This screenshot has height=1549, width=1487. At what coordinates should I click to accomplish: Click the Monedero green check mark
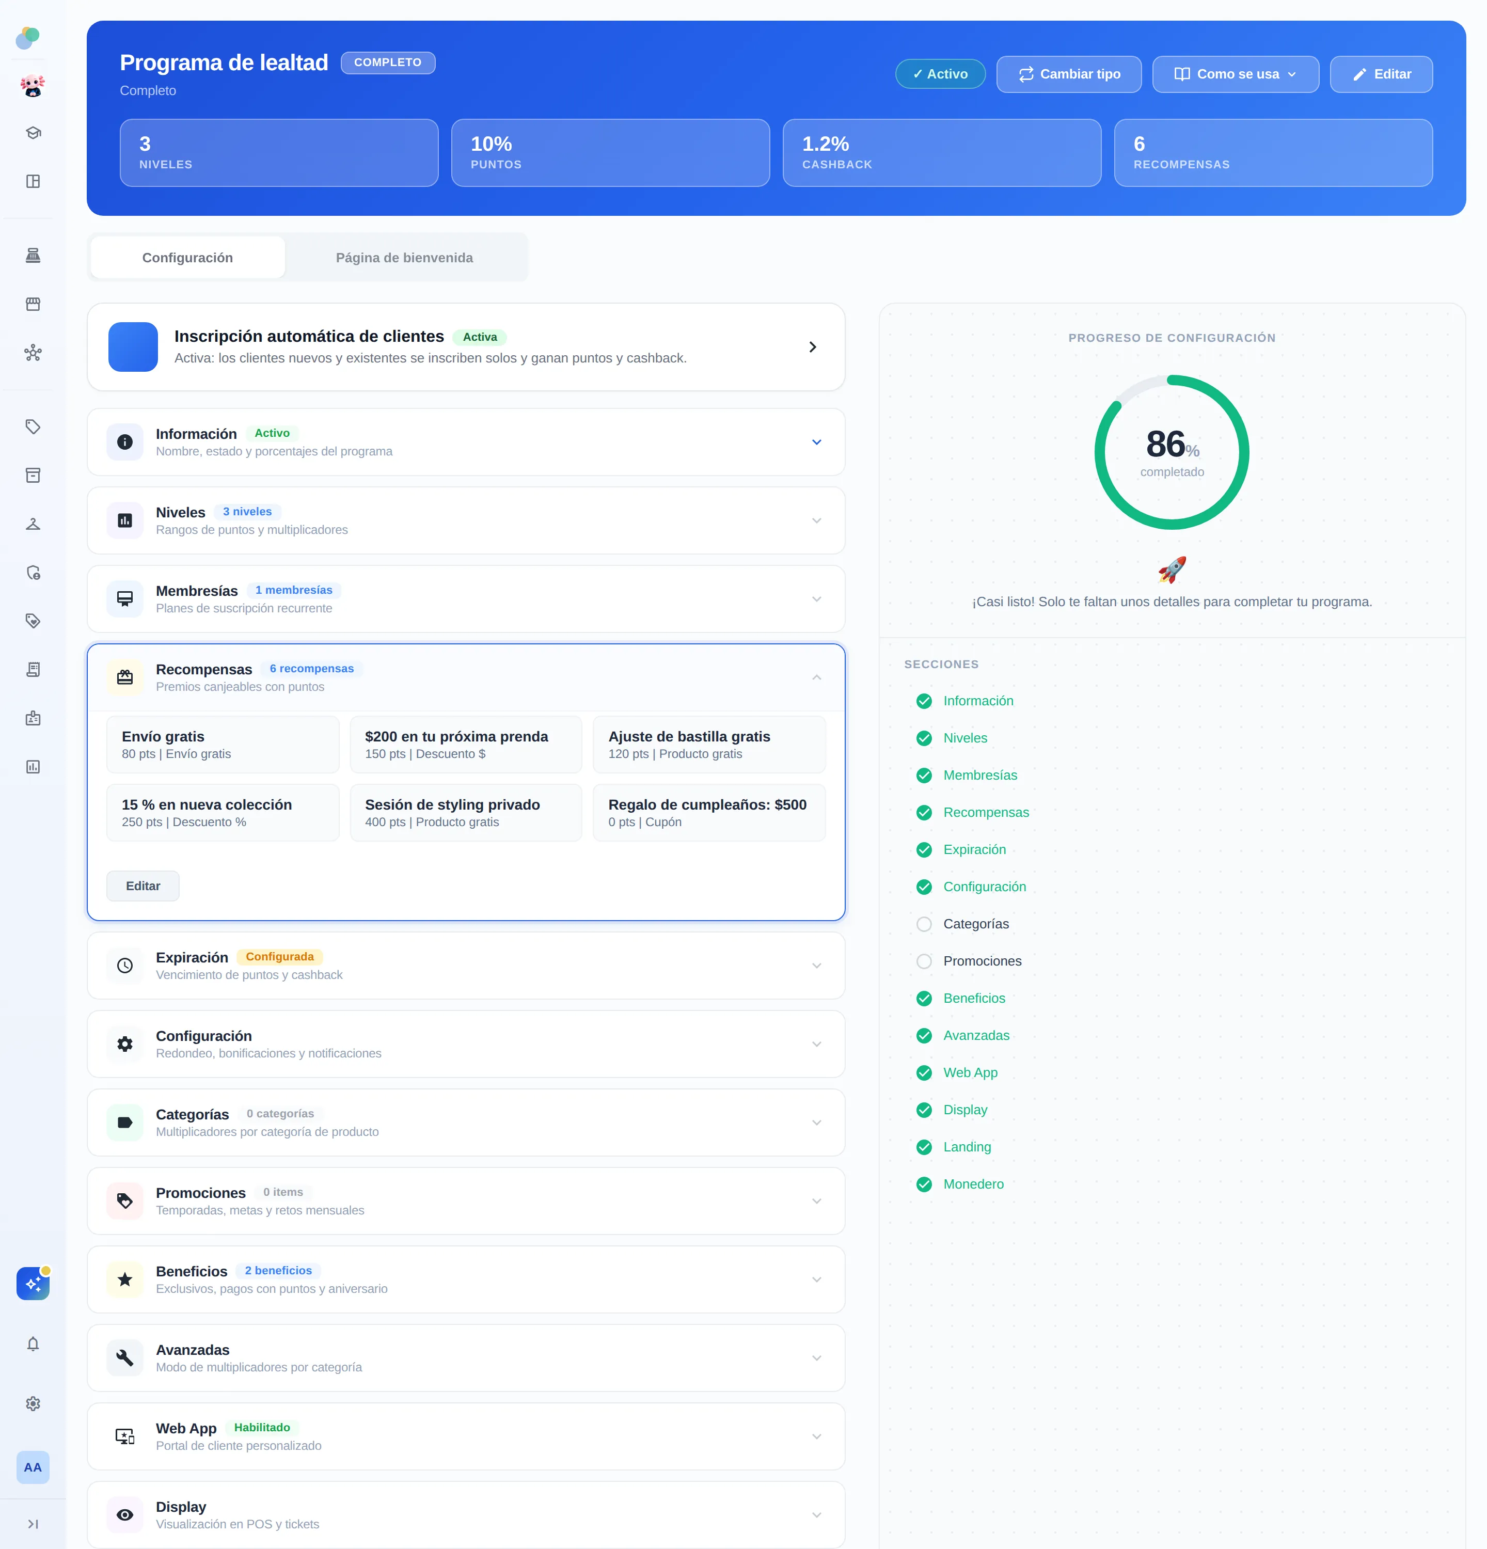tap(924, 1184)
